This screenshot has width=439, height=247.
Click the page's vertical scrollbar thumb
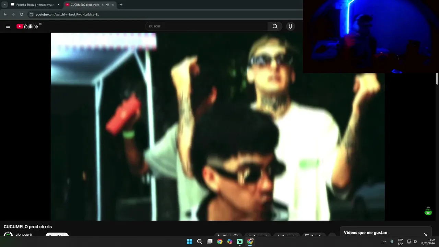click(x=437, y=79)
